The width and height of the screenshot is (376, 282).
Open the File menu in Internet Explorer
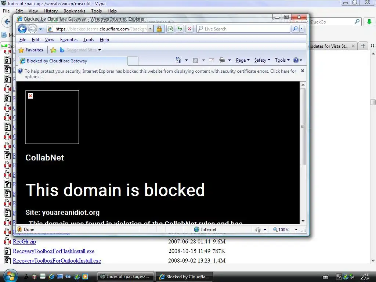[x=22, y=40]
